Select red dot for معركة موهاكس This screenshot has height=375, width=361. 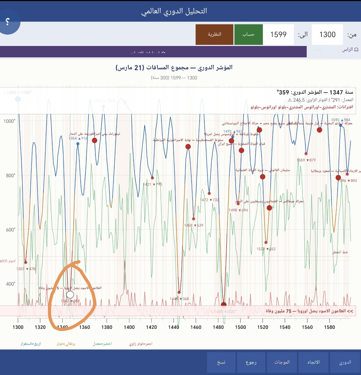269,208
